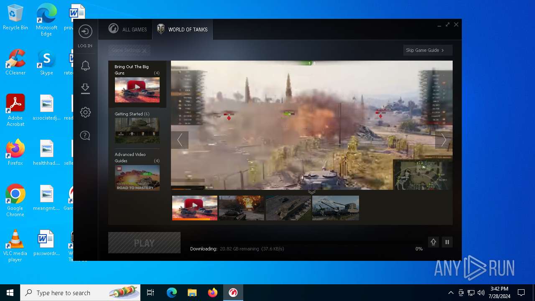
Task: Open the taskbar clock and date
Action: pyautogui.click(x=499, y=293)
